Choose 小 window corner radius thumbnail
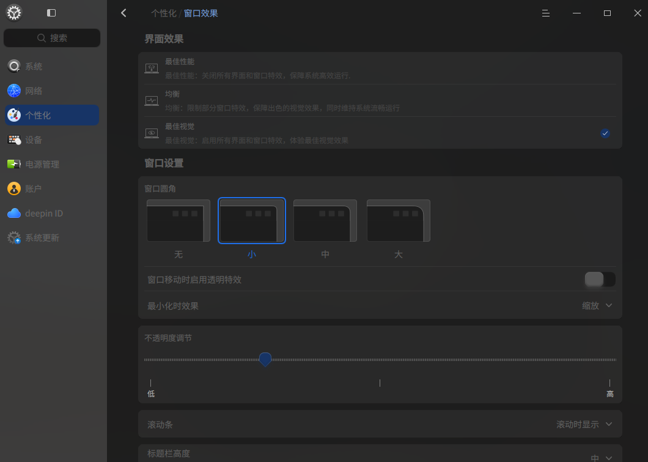Image resolution: width=648 pixels, height=462 pixels. [x=252, y=221]
